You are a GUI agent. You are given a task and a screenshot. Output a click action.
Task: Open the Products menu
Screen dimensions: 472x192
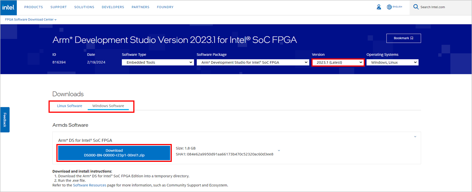click(34, 7)
